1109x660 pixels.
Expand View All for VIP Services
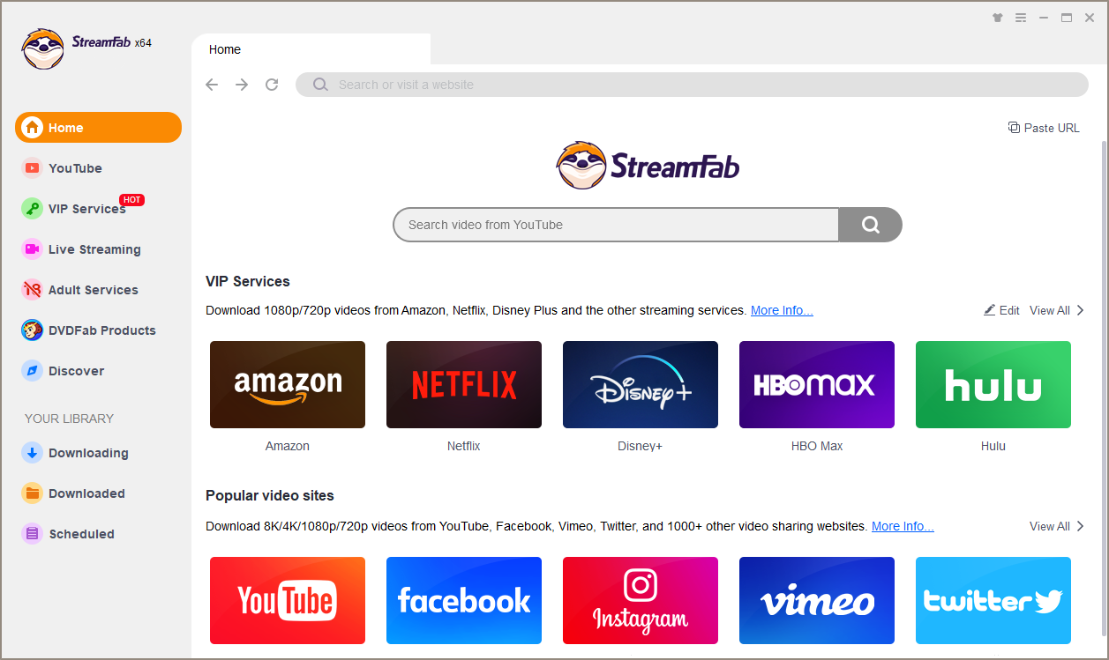[x=1057, y=310]
